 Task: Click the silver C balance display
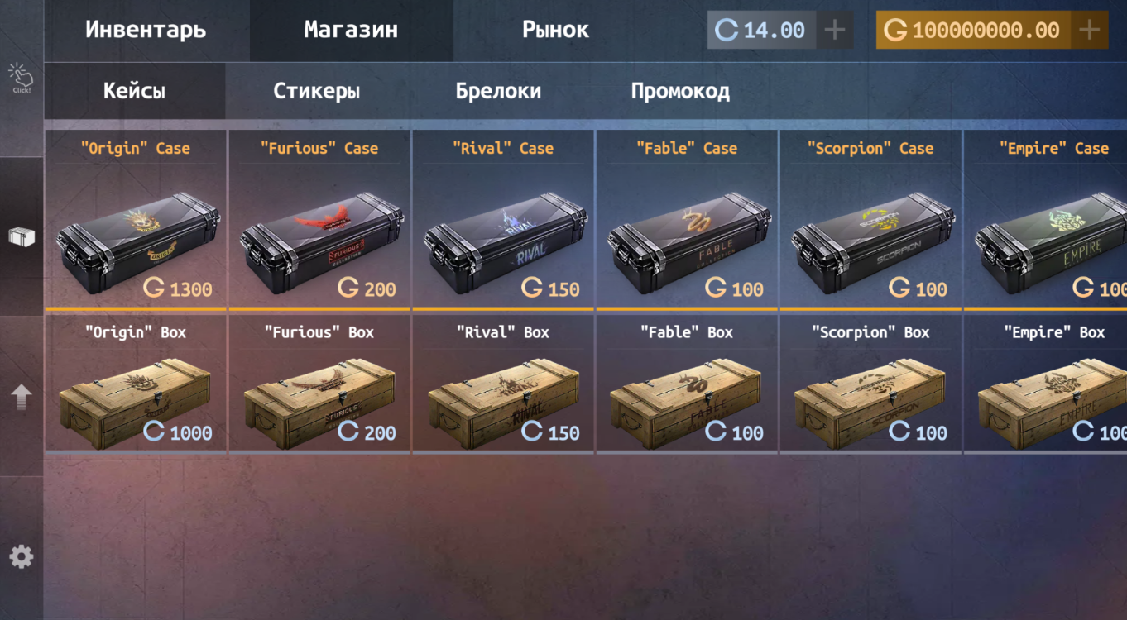pyautogui.click(x=762, y=31)
